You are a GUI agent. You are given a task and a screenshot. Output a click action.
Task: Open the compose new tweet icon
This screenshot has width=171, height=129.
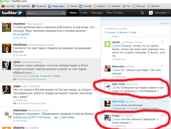click(x=142, y=13)
